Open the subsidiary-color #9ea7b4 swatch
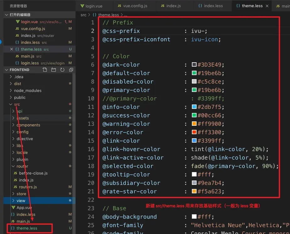The image size is (290, 234). (x=194, y=183)
